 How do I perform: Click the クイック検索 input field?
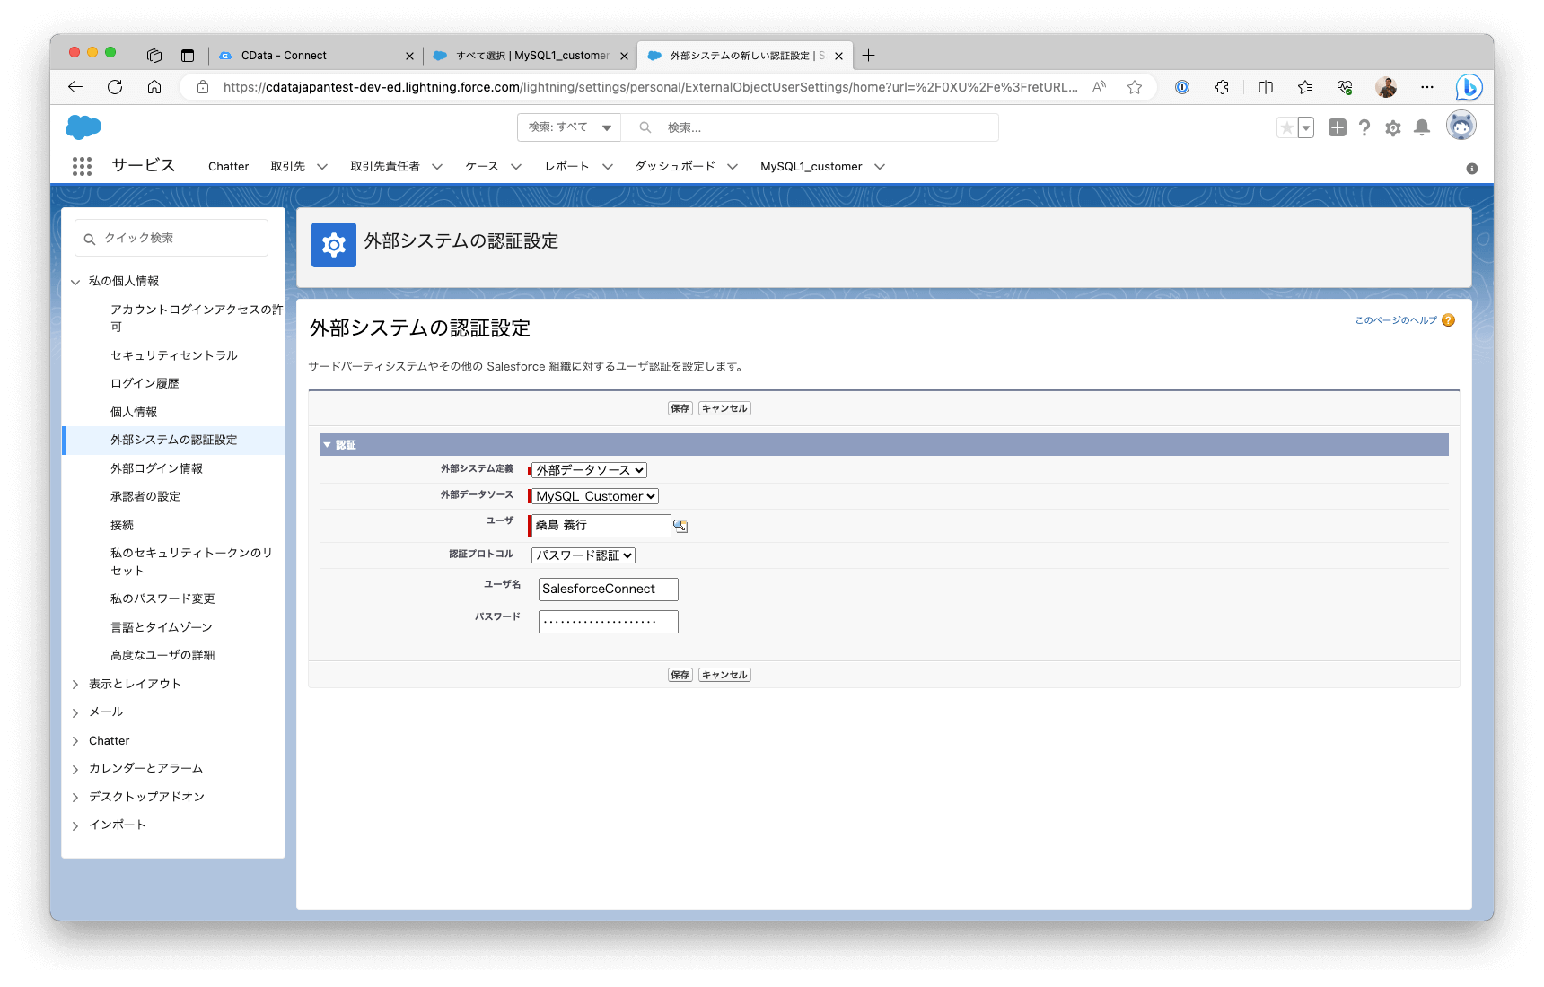tap(171, 238)
